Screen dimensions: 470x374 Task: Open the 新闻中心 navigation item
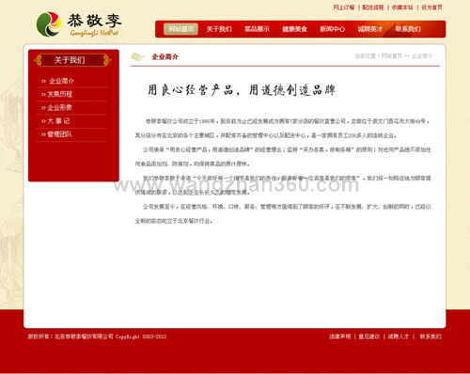332,29
